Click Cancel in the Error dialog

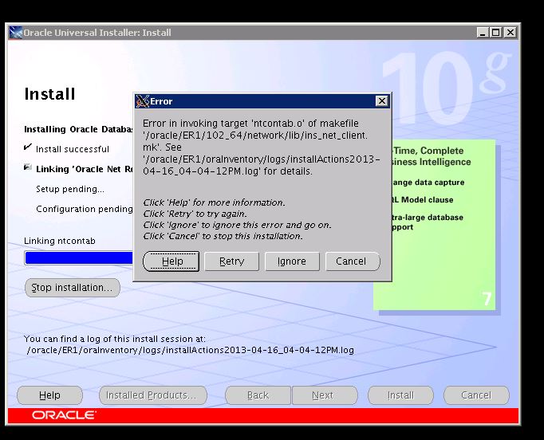point(353,261)
